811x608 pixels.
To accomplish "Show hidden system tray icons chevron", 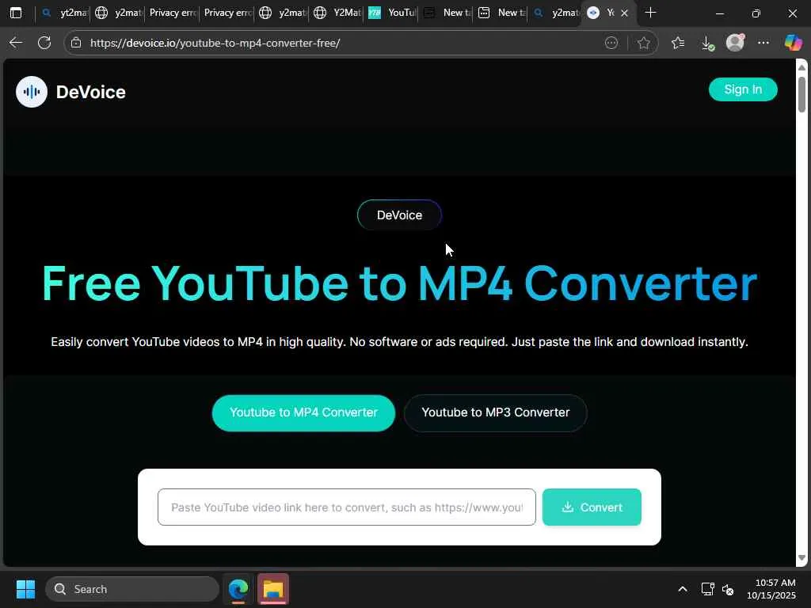I will click(683, 589).
